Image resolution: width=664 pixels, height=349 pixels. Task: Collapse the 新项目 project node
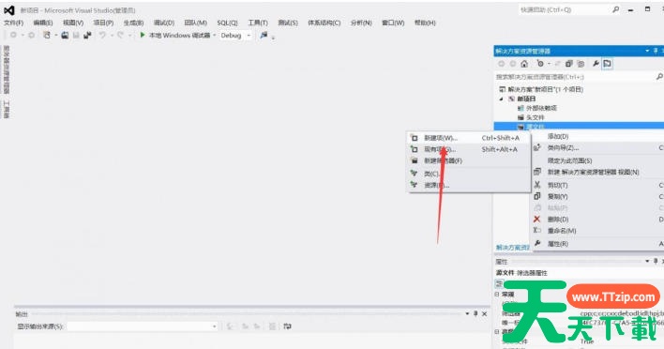tap(502, 99)
